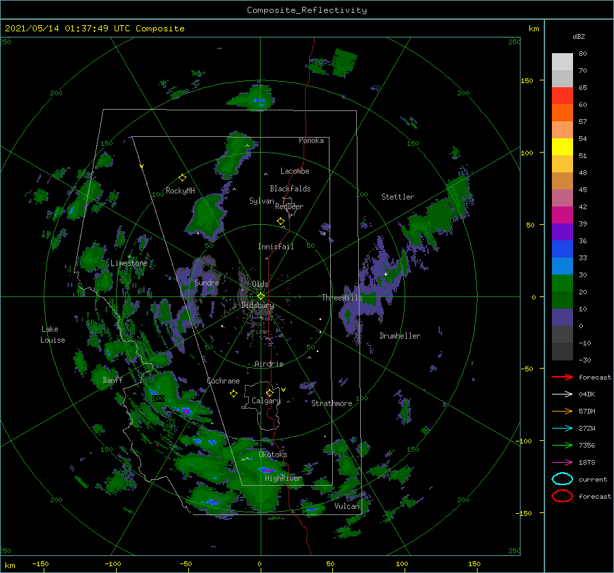
Task: Click the white 04DK arrow icon
Action: click(x=562, y=394)
